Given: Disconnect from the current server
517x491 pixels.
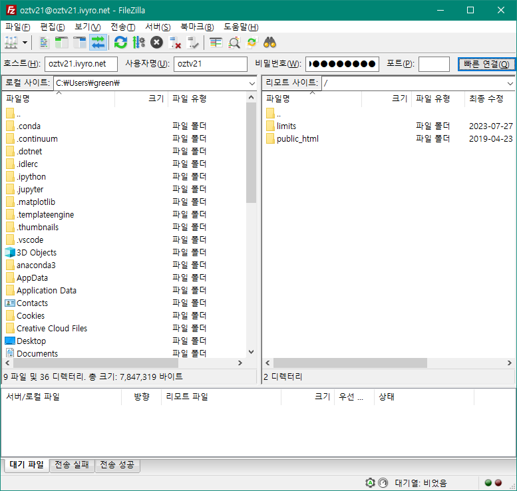Looking at the screenshot, I should point(175,43).
